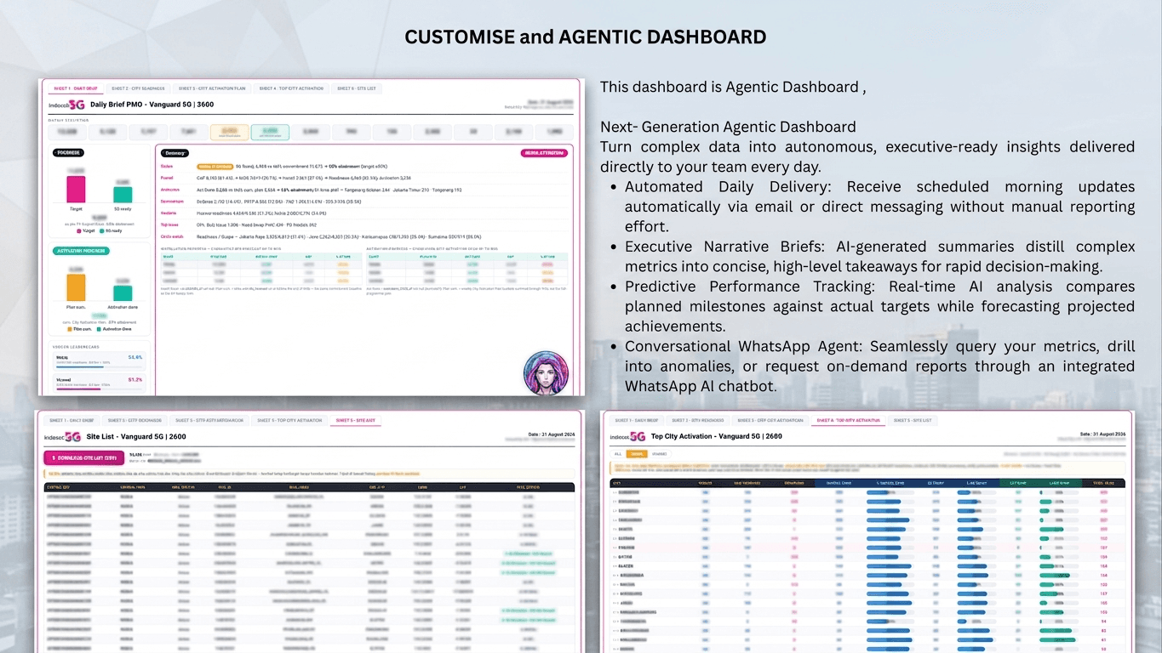1162x653 pixels.
Task: Click the teal 5G ready bar in progress chart
Action: (123, 194)
